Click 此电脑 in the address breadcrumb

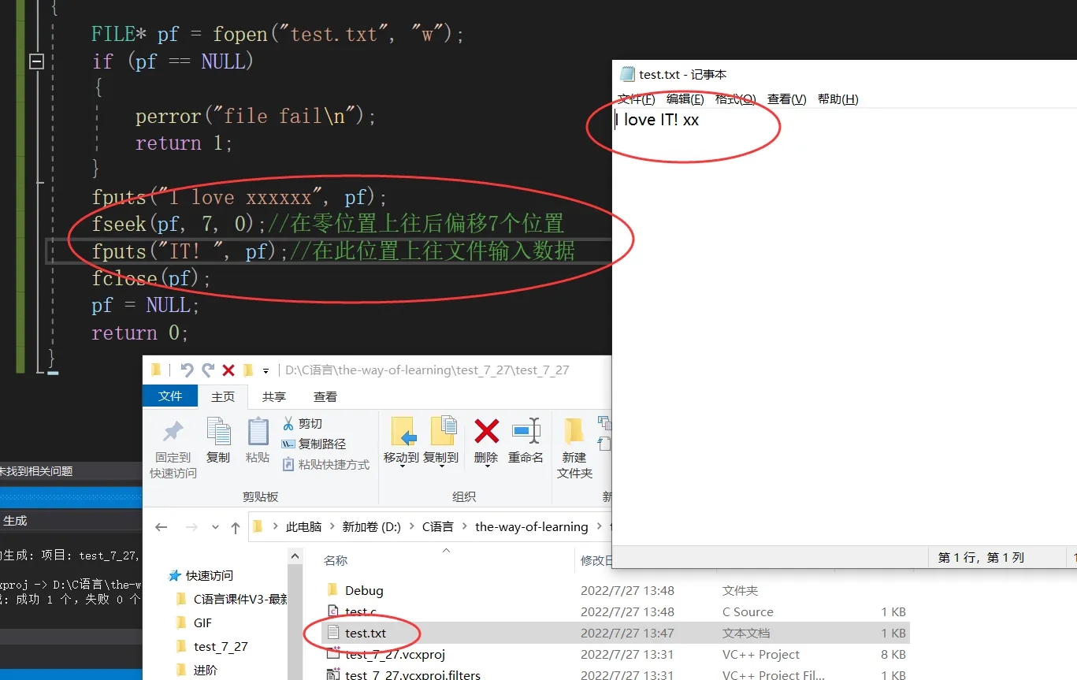point(303,527)
